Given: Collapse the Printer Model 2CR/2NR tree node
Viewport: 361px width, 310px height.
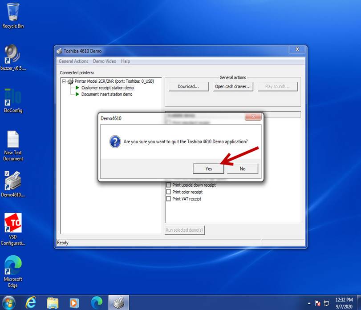Looking at the screenshot, I should click(64, 81).
